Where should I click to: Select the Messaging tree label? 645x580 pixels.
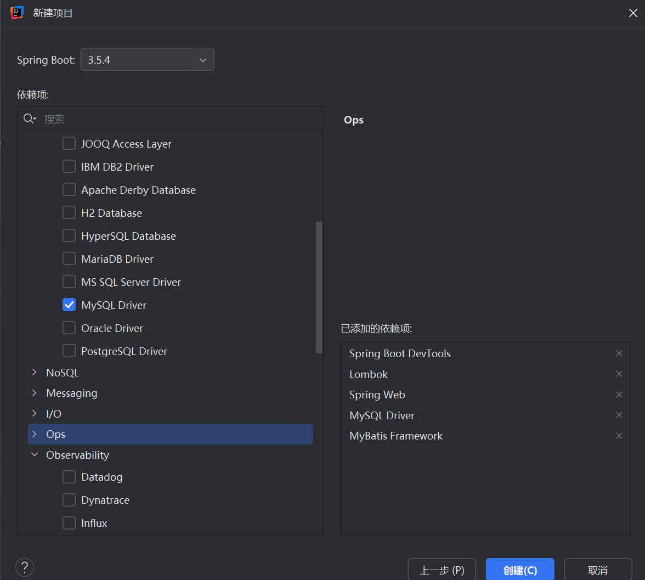[x=71, y=393]
